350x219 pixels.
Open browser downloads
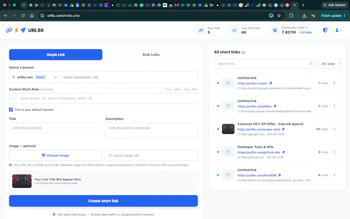point(304,16)
